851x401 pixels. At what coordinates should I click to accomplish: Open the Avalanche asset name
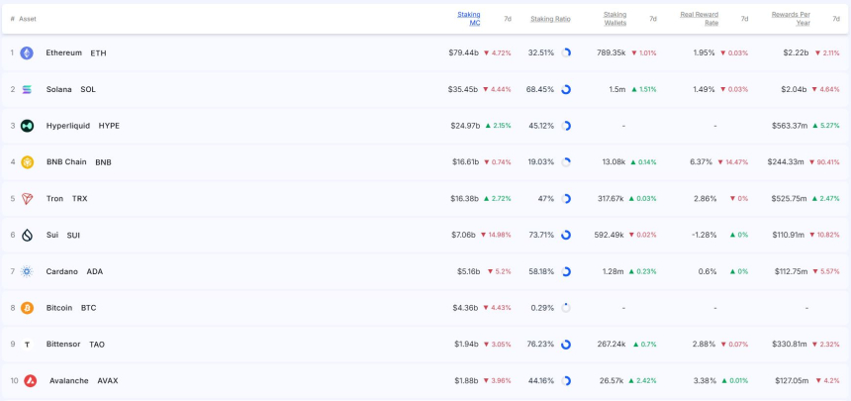point(69,381)
